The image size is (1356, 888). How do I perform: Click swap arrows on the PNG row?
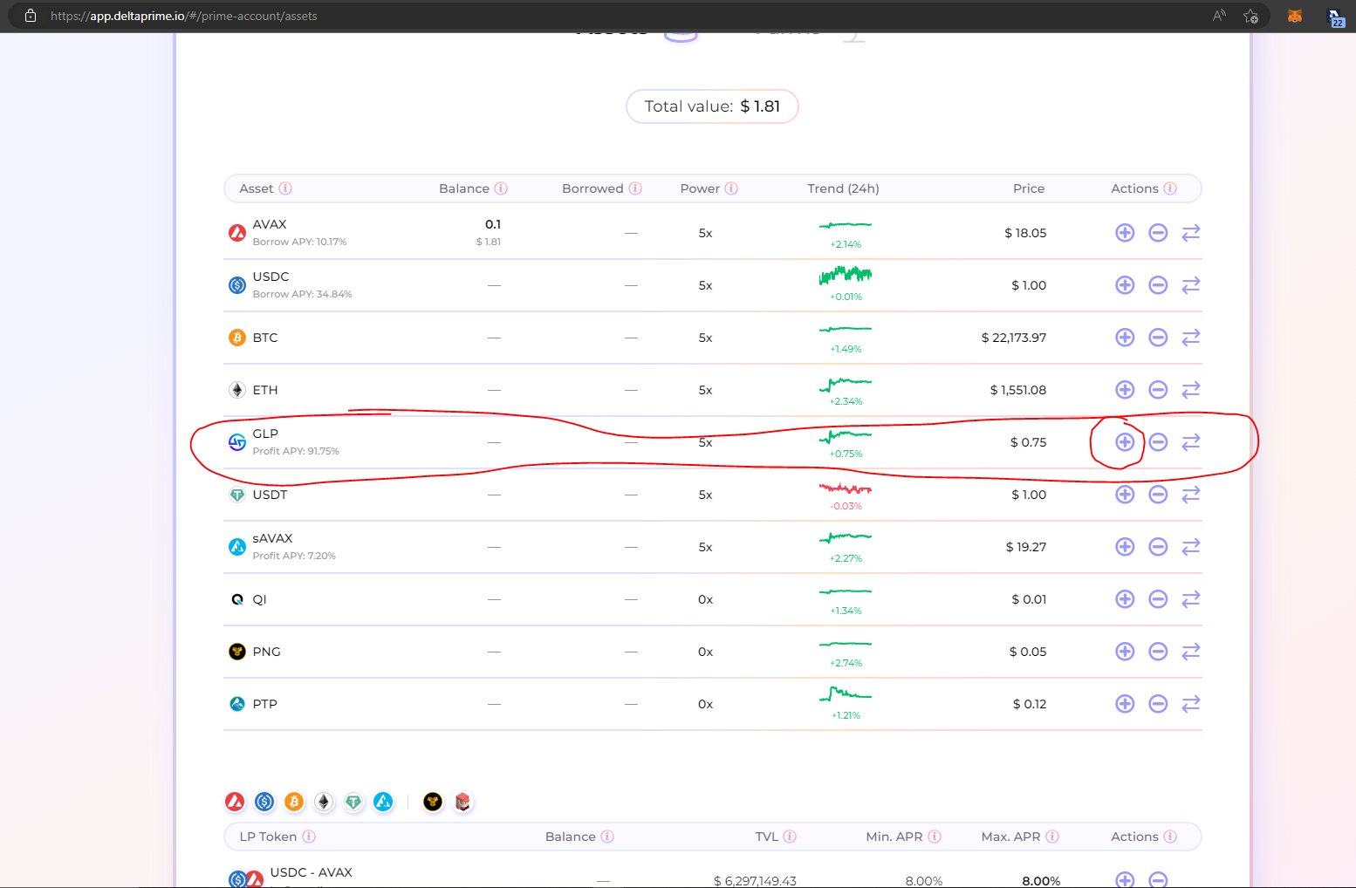(1191, 652)
